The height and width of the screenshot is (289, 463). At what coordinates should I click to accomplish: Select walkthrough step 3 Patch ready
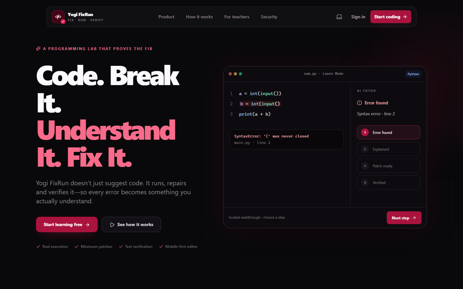point(388,166)
